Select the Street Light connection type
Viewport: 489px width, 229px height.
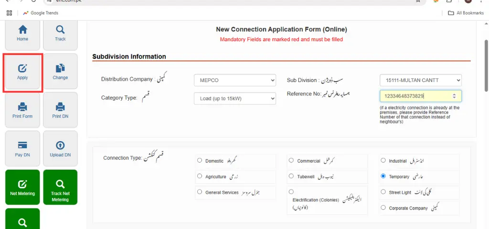tap(383, 192)
